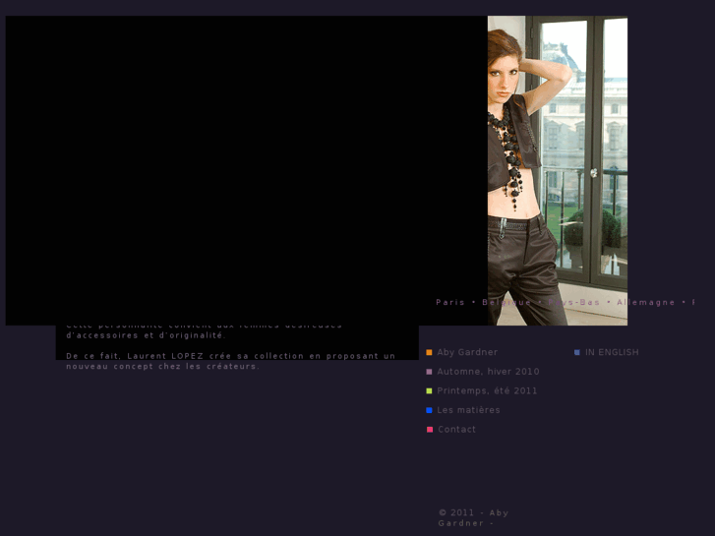715x536 pixels.
Task: Click the model photo in window
Action: 558,170
